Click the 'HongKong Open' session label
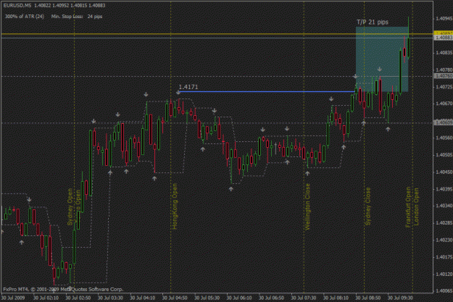 click(x=175, y=206)
